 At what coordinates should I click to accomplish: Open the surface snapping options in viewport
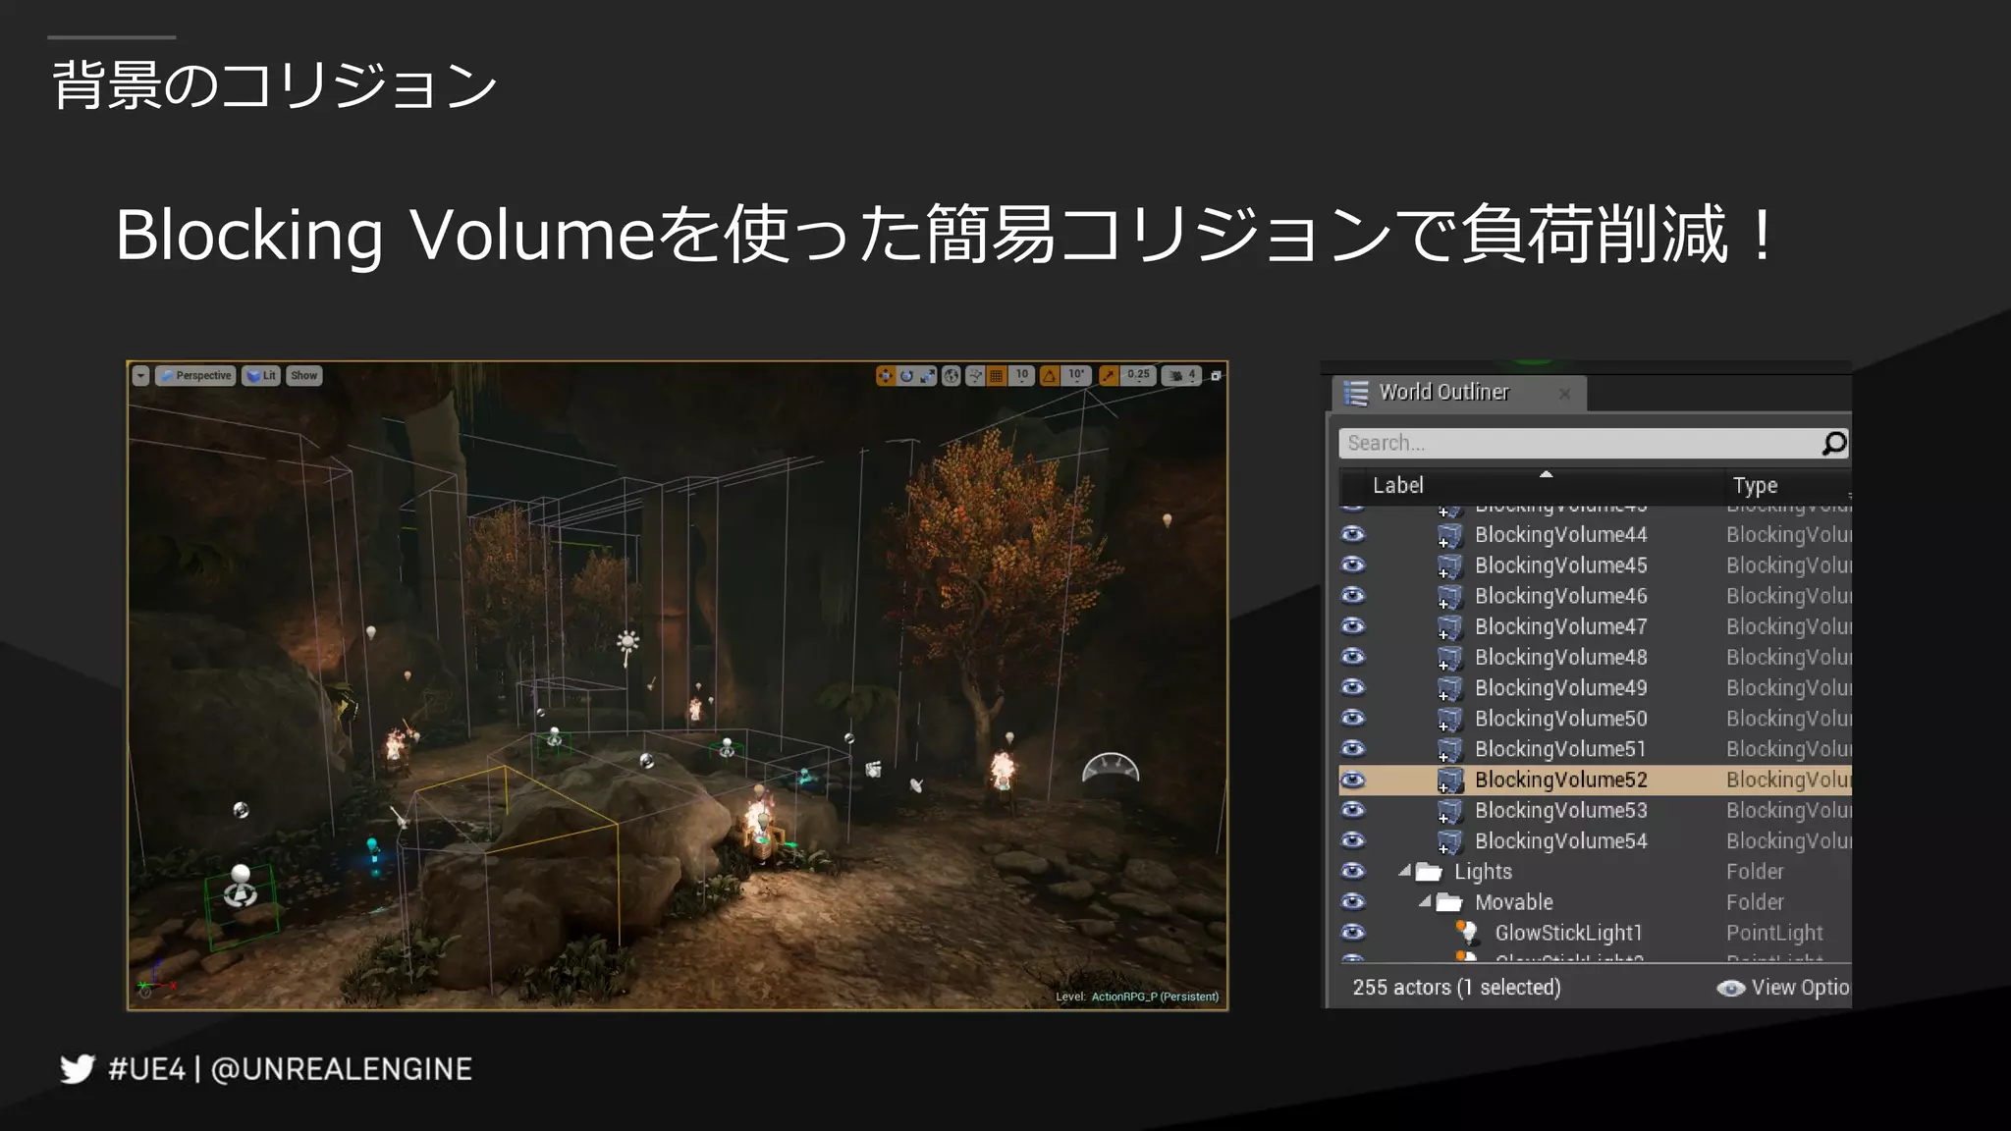975,375
